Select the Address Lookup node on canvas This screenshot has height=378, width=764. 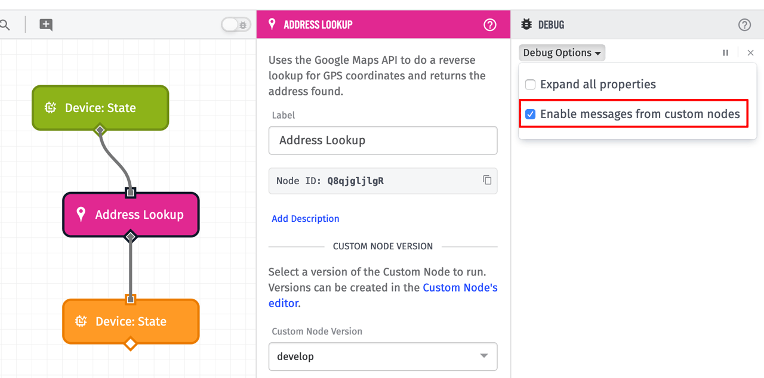131,215
